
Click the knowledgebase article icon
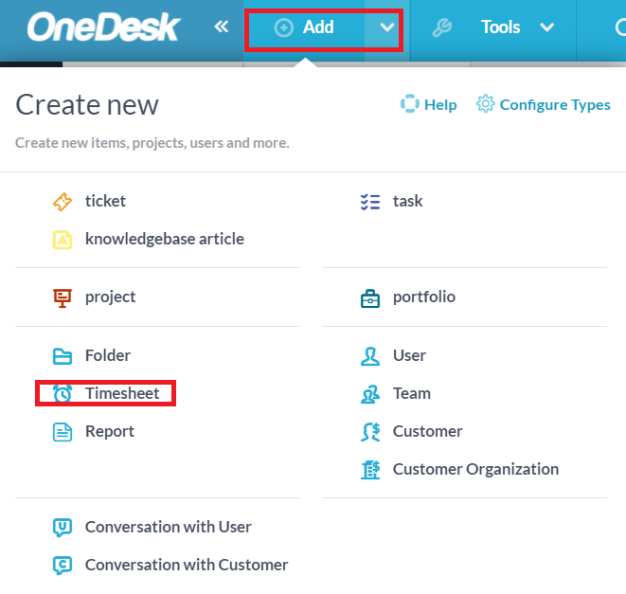[x=63, y=240]
